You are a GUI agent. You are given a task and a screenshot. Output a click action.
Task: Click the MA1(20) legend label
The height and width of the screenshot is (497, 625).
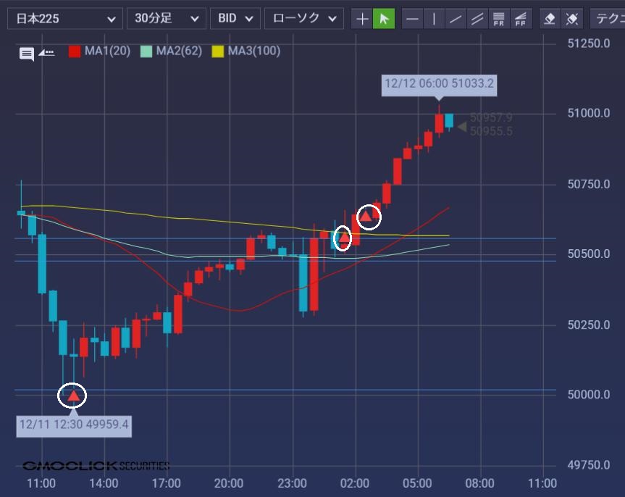[107, 51]
